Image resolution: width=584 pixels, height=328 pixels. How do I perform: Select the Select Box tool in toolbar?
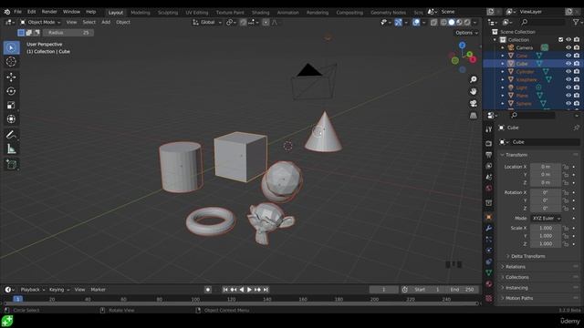tap(11, 47)
